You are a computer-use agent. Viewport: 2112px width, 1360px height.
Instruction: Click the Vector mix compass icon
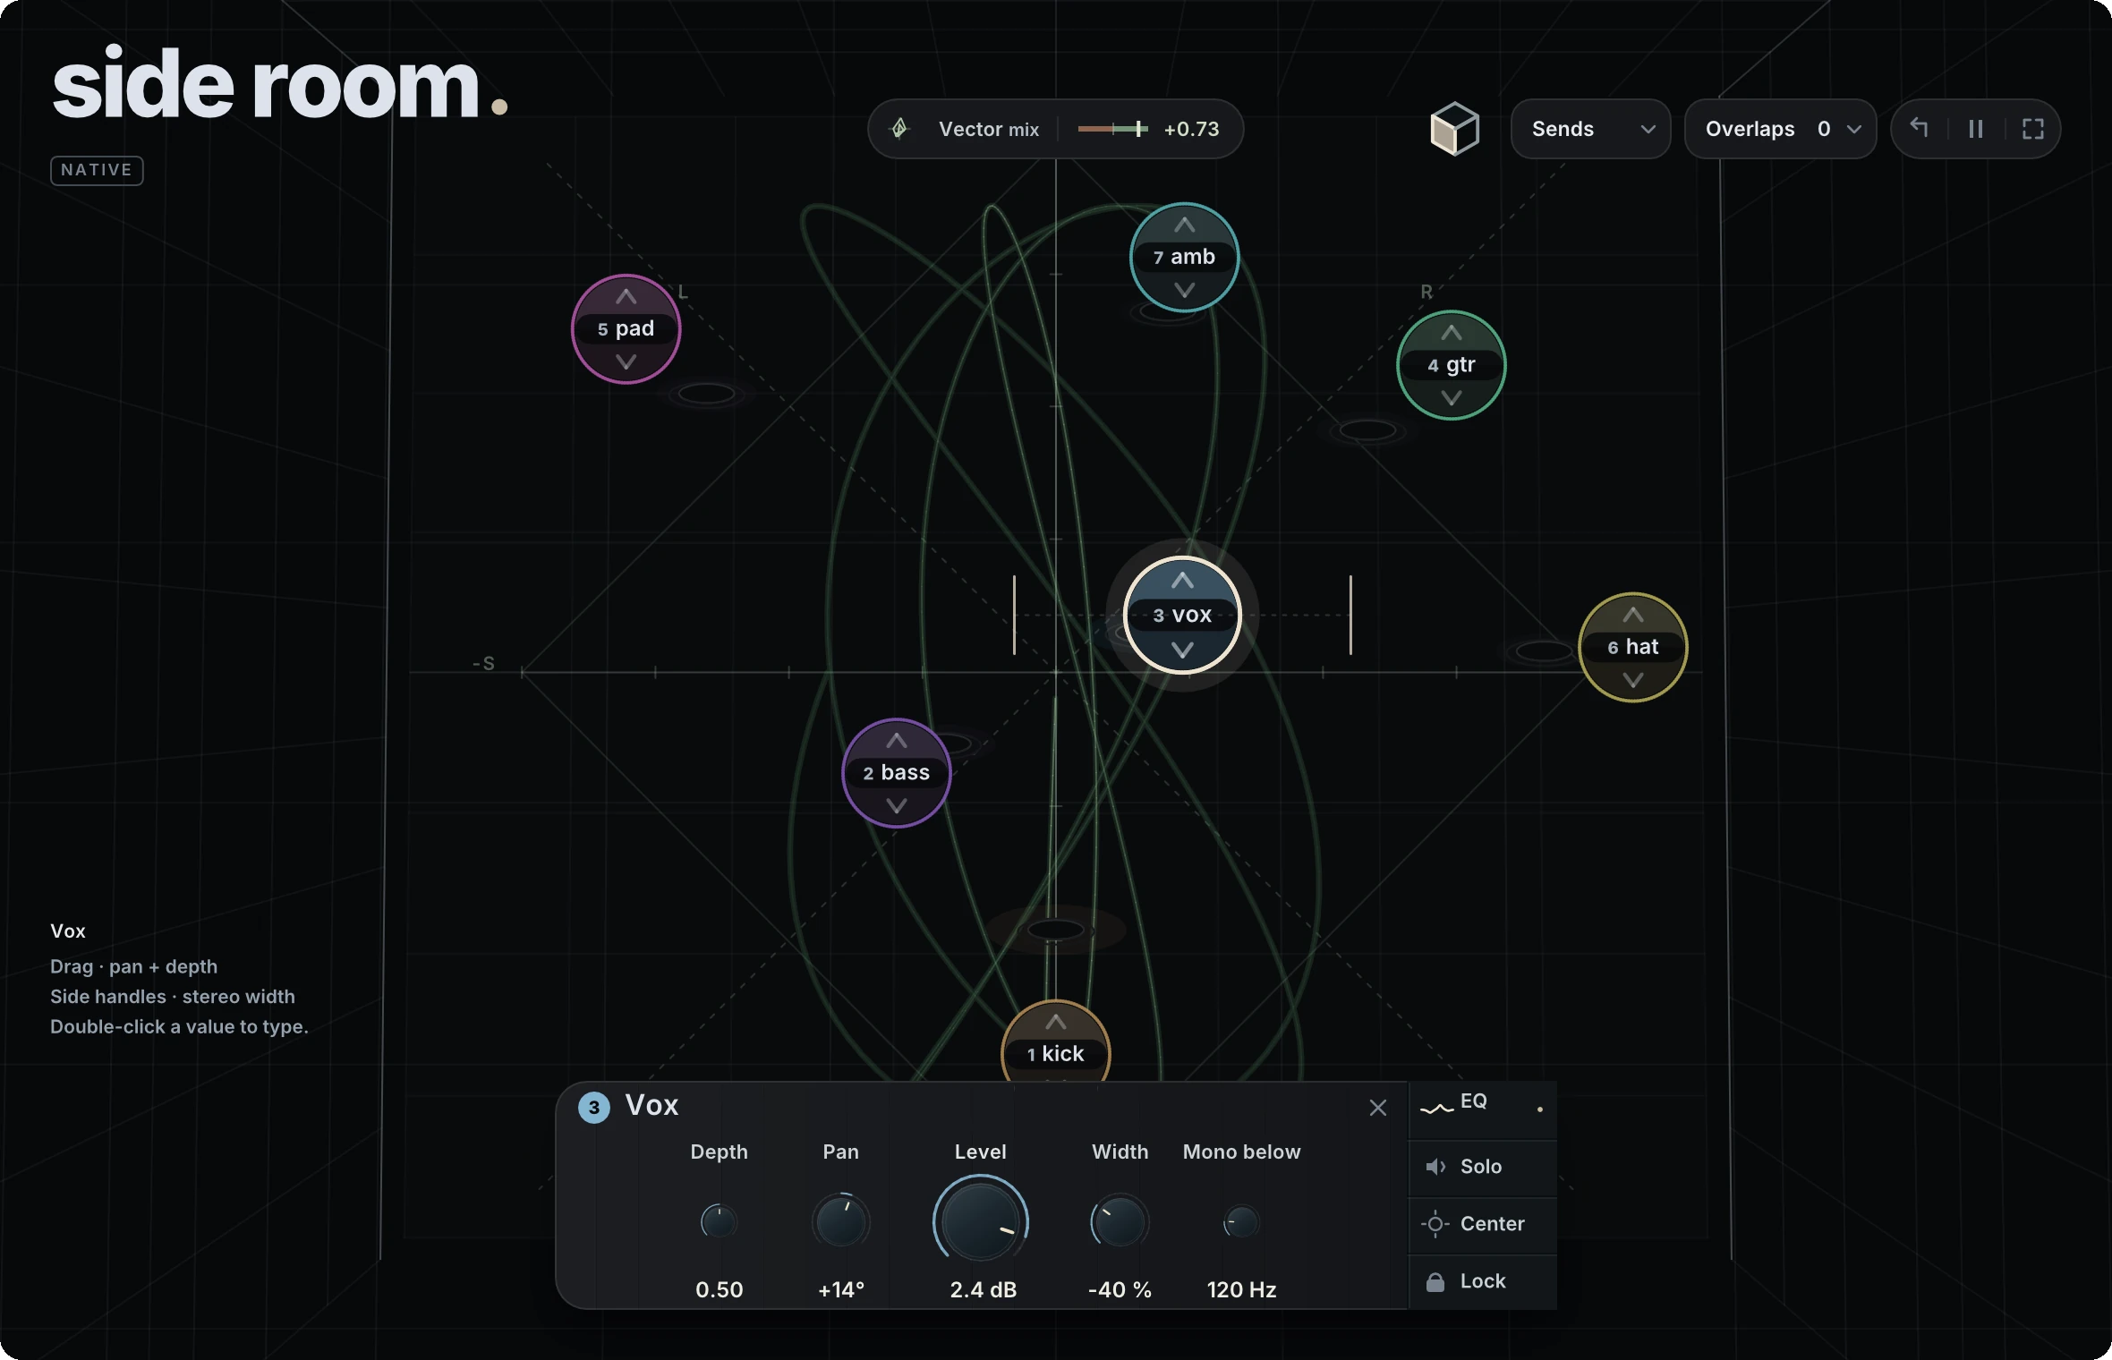[900, 129]
